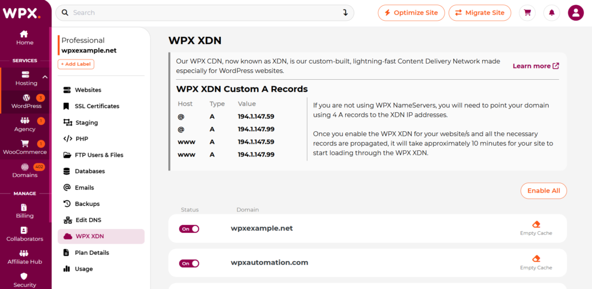The image size is (592, 289).
Task: Click Empty Cache icon for wpxautomation.com
Action: [x=536, y=259]
